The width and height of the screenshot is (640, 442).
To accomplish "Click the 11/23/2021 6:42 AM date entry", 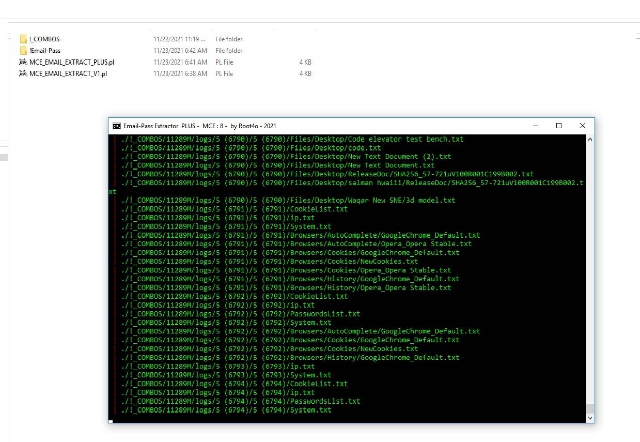I will pos(180,51).
